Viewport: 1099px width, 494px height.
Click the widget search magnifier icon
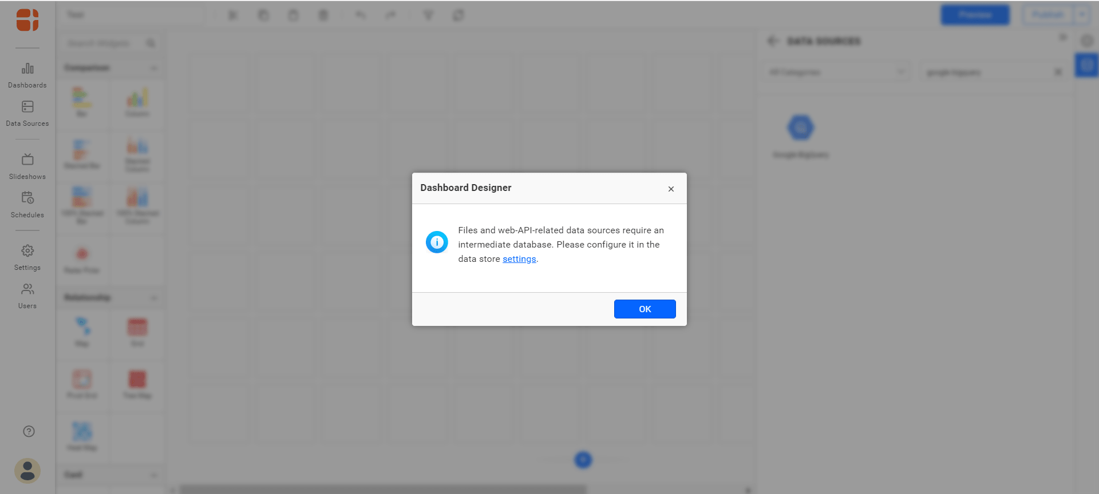coord(151,43)
